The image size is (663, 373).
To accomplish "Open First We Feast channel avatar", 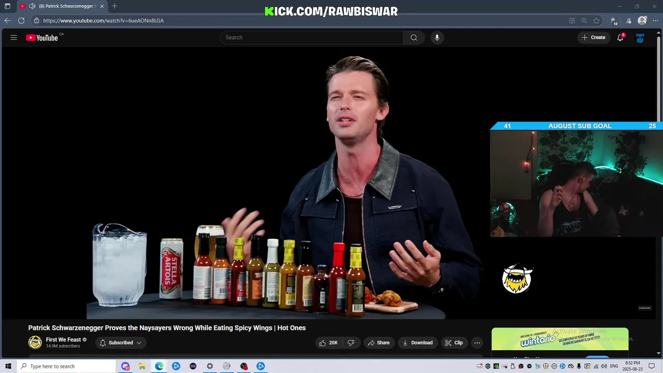I will pos(35,342).
